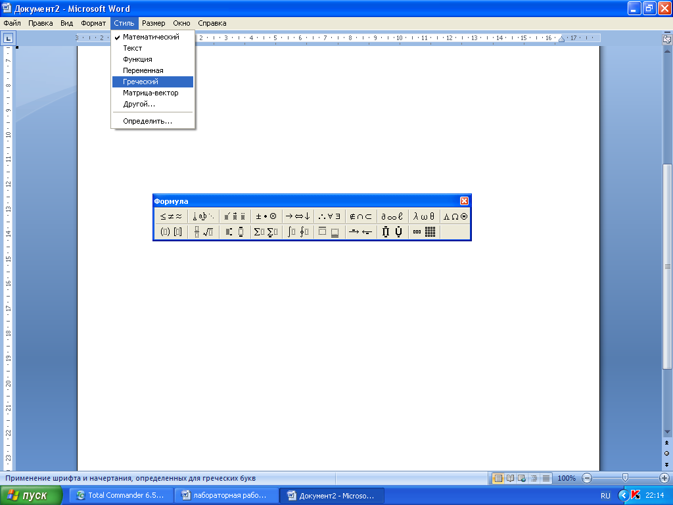Open the set theory symbols palette (∉∩⊂)
This screenshot has height=505, width=673.
click(x=361, y=216)
